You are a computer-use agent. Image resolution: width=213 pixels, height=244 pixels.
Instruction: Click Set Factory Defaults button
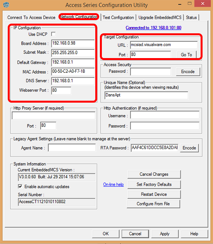tap(154, 184)
